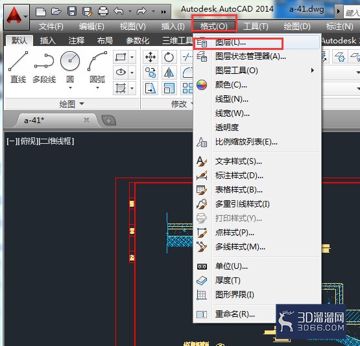Click the [俯视] viewport view control
The width and height of the screenshot is (360, 346).
pyautogui.click(x=29, y=141)
